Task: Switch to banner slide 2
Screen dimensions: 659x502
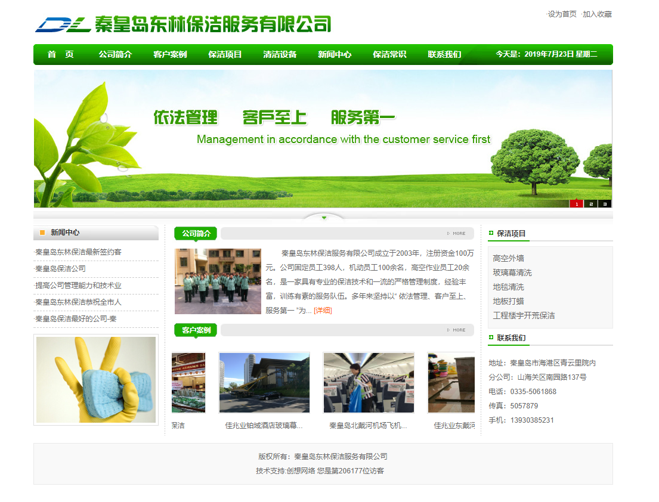Action: point(590,204)
